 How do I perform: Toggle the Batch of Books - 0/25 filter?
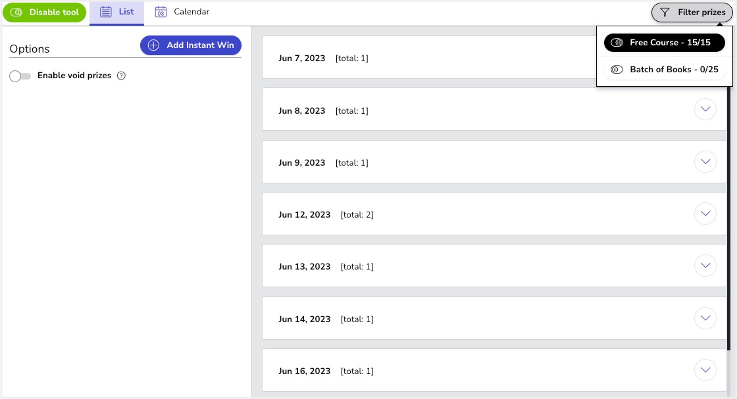(x=664, y=70)
